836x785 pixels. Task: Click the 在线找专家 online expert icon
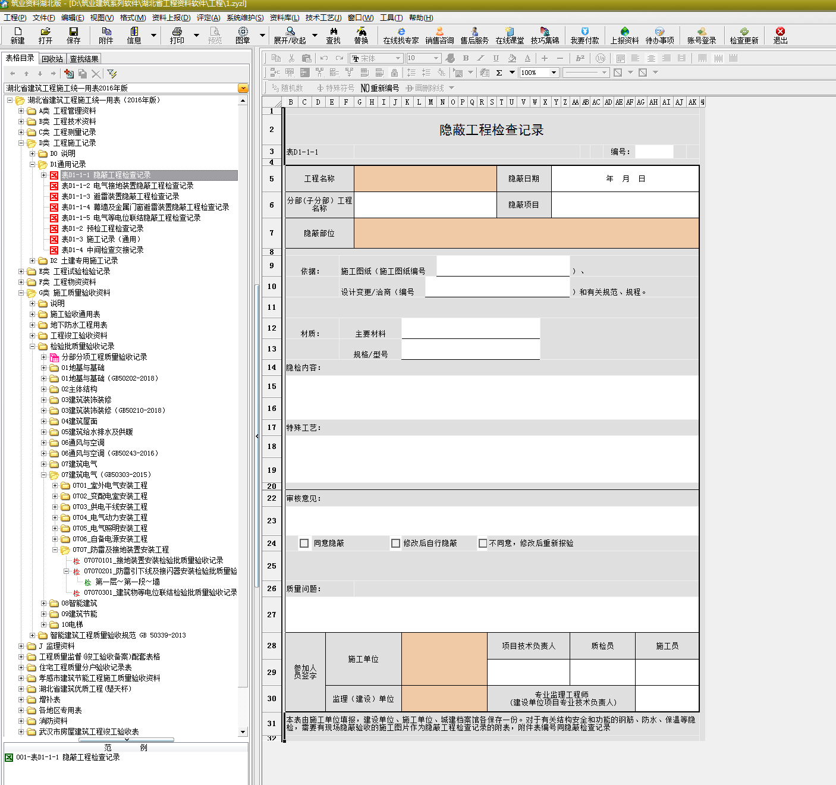401,36
